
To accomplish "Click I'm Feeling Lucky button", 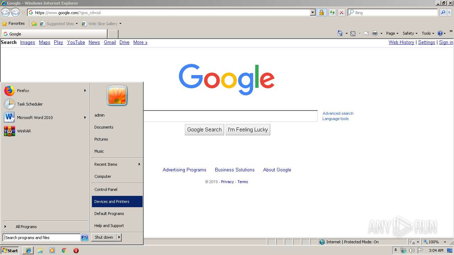I will [x=248, y=130].
